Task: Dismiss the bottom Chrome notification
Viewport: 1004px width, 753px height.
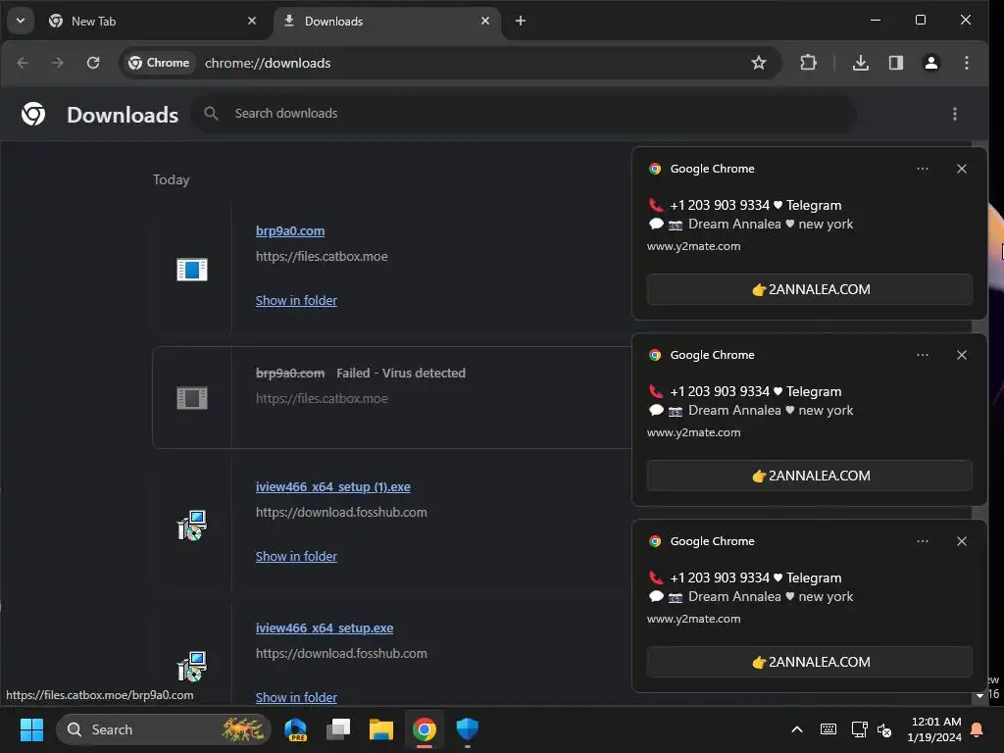Action: (x=961, y=541)
